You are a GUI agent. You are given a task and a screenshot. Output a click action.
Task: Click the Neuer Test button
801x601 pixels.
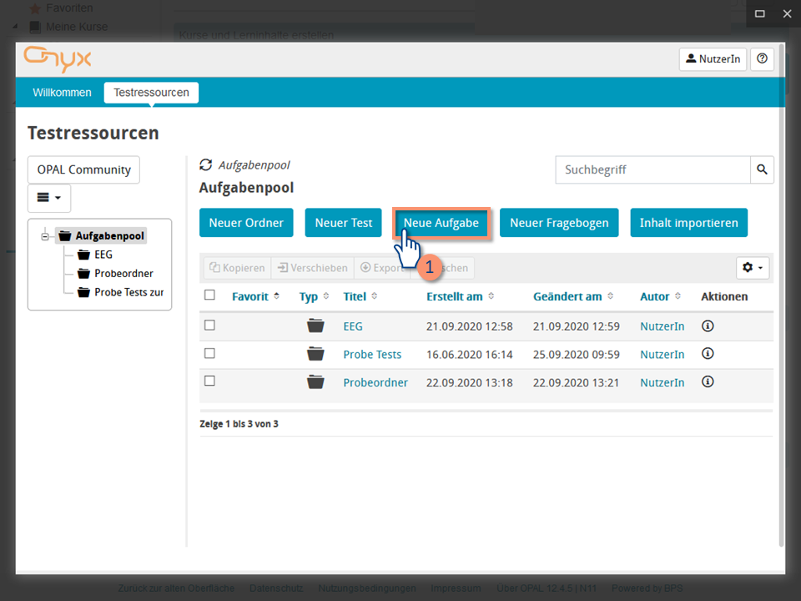343,223
